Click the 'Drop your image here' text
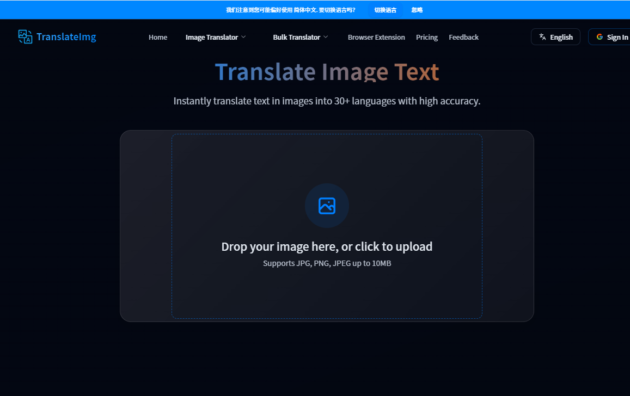The height and width of the screenshot is (396, 630). pos(327,246)
